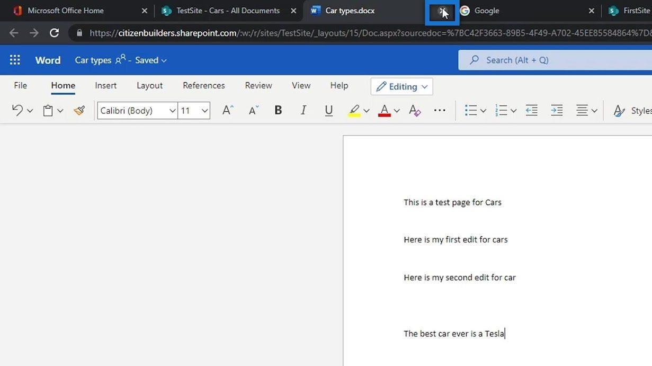This screenshot has height=366, width=652.
Task: Click the text 'This is a test page for Cars'
Action: click(452, 202)
